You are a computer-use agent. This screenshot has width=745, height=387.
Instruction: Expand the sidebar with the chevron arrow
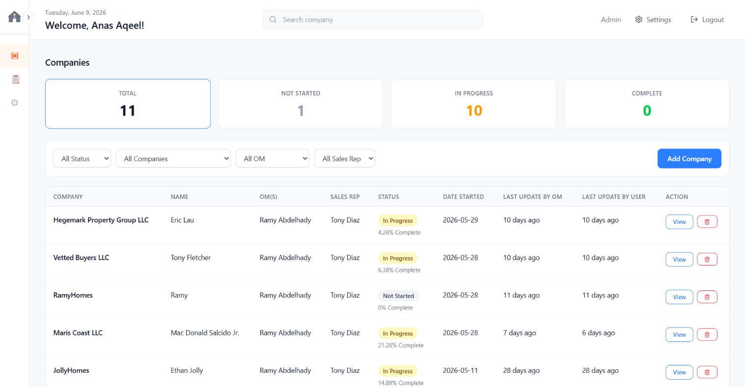click(28, 17)
